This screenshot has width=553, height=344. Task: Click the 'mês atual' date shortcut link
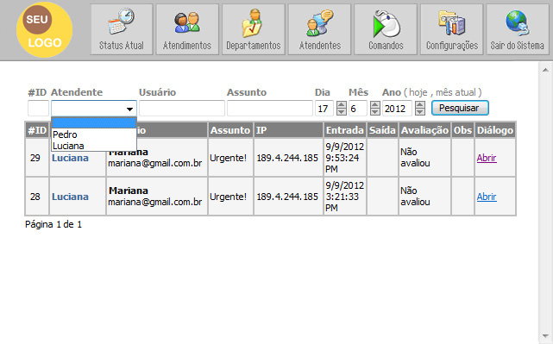point(456,92)
